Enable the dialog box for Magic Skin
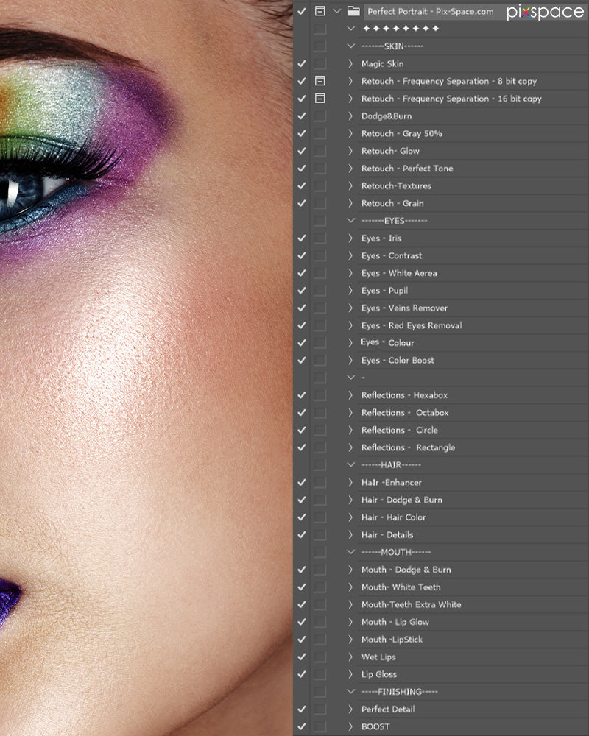Screen dimensions: 589x736 (320, 64)
